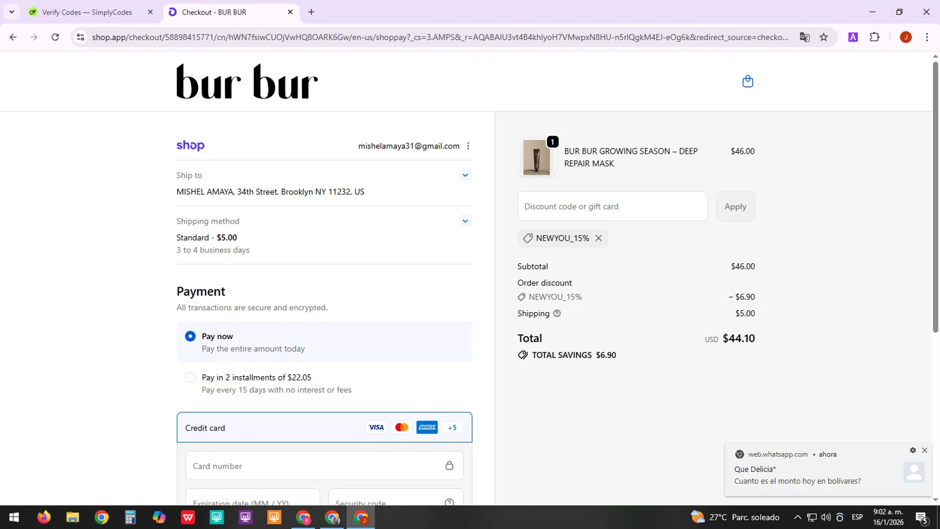Expand the Ship to address section
This screenshot has width=940, height=529.
click(x=465, y=175)
